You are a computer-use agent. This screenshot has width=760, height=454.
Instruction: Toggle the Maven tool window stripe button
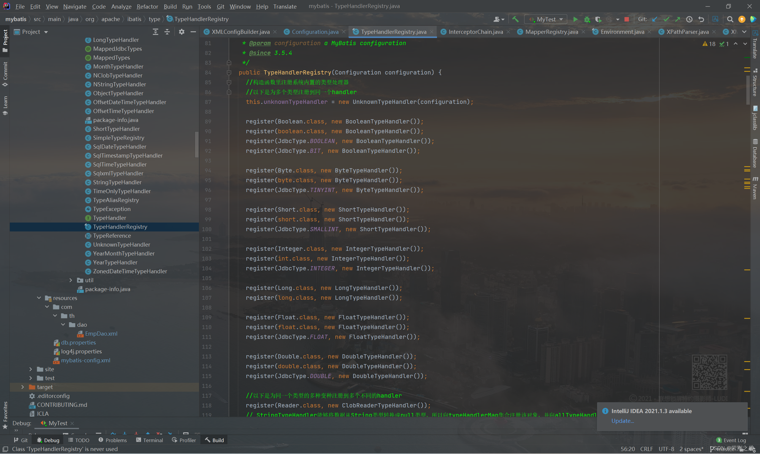click(755, 188)
